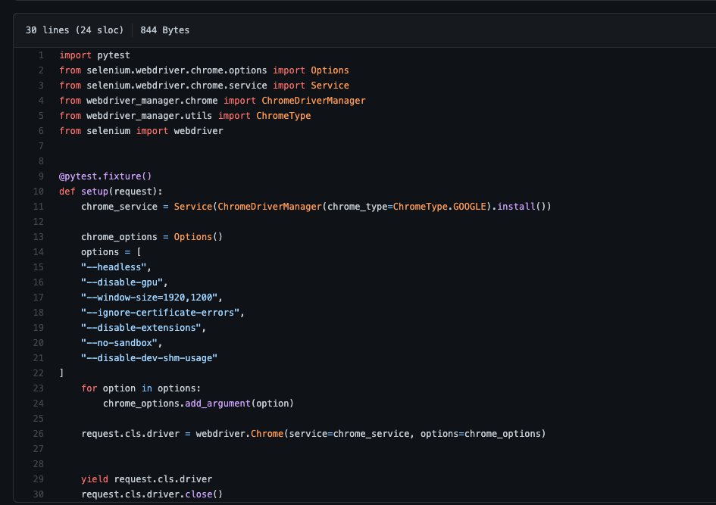Image resolution: width=716 pixels, height=505 pixels.
Task: Select line number 10 in the gutter
Action: tap(38, 191)
